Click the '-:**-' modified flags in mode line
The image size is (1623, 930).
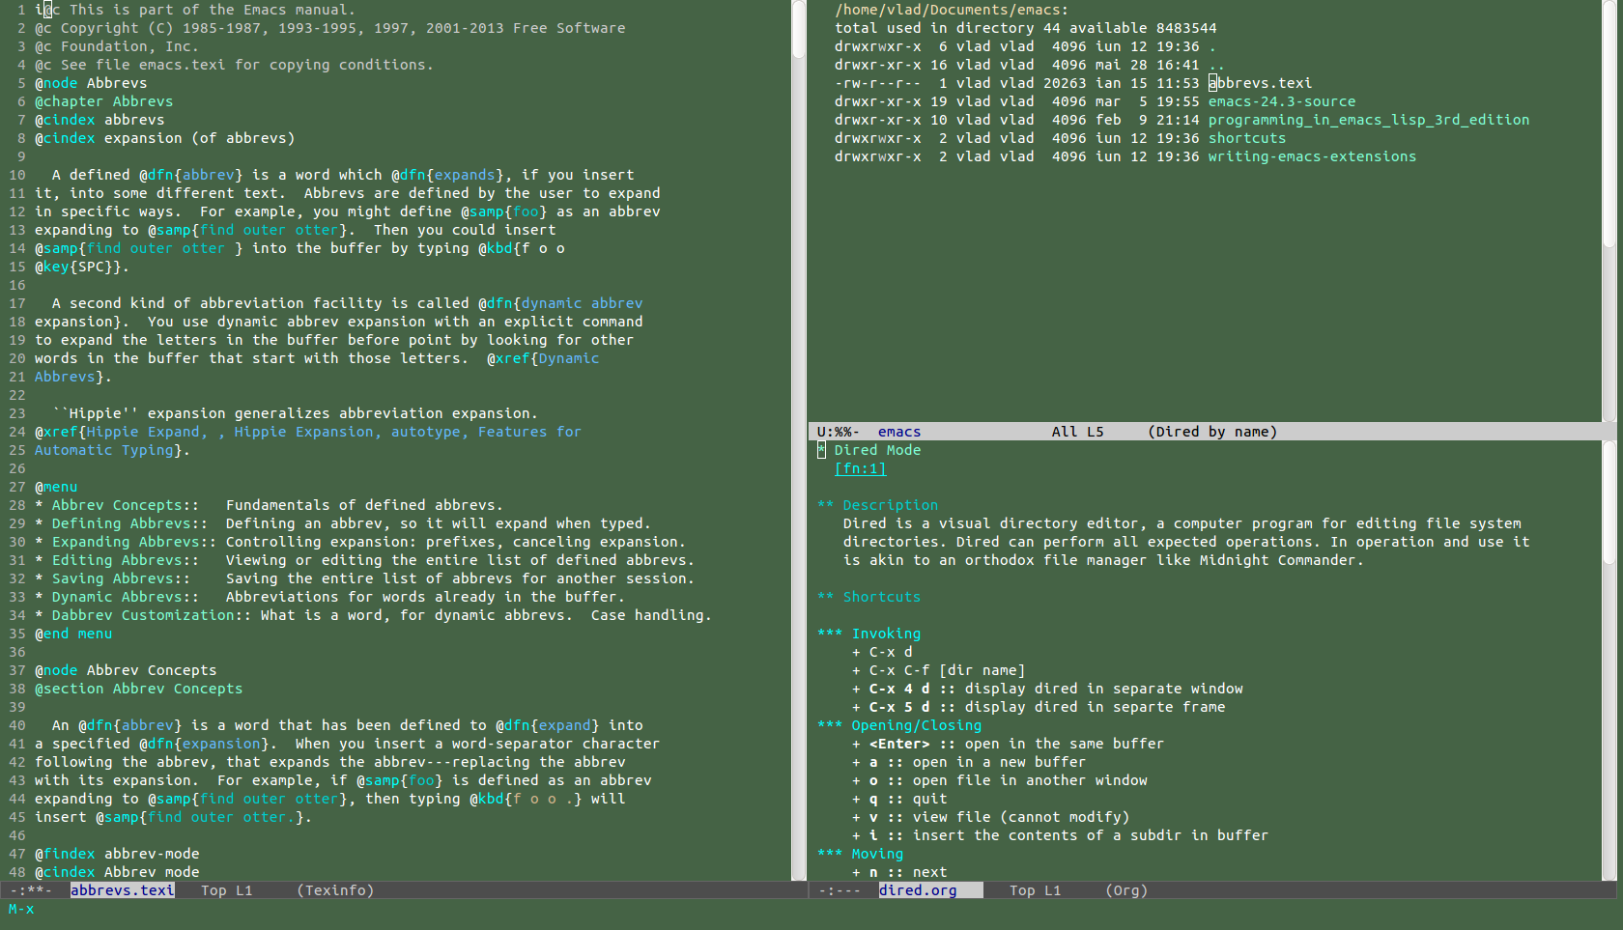[x=30, y=890]
